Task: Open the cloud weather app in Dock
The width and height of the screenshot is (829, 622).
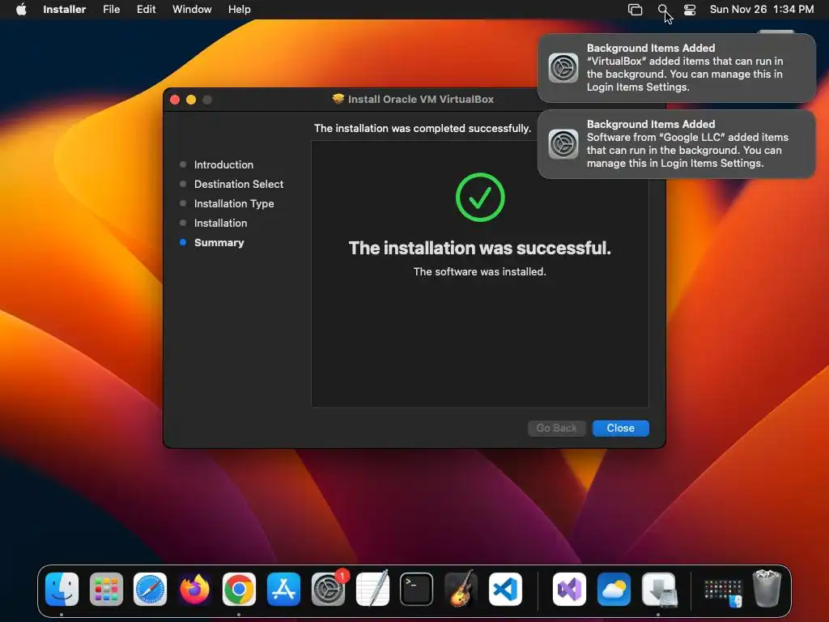Action: tap(614, 590)
